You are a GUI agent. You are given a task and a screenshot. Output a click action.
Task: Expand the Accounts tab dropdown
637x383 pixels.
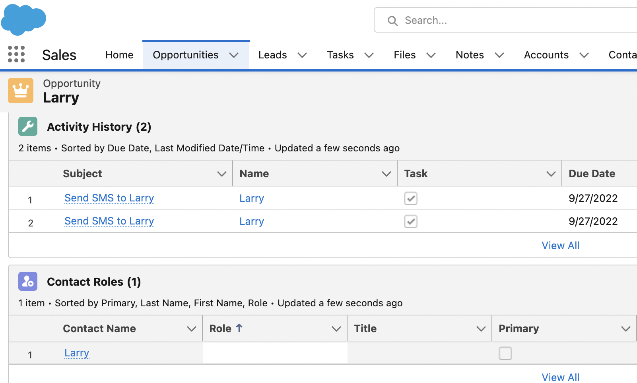pos(584,55)
